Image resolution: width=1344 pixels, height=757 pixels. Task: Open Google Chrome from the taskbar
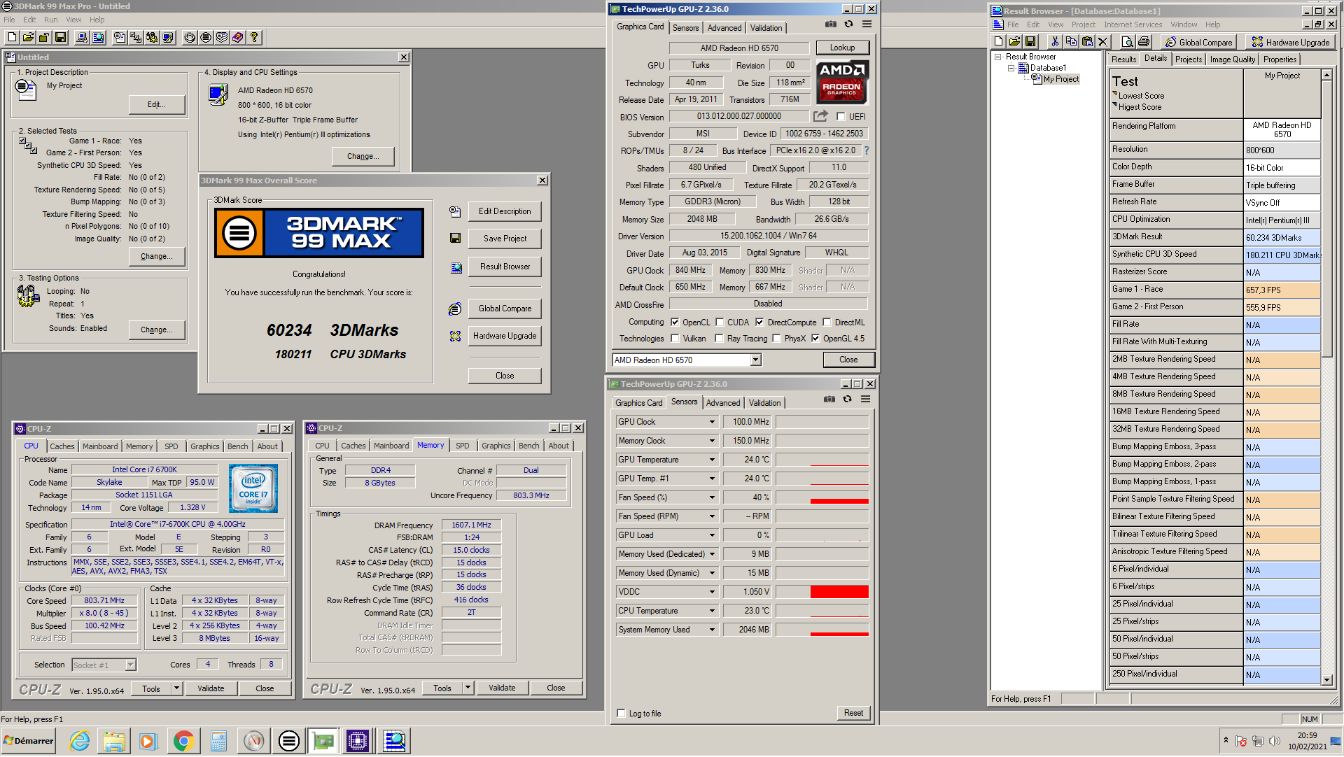click(x=183, y=741)
